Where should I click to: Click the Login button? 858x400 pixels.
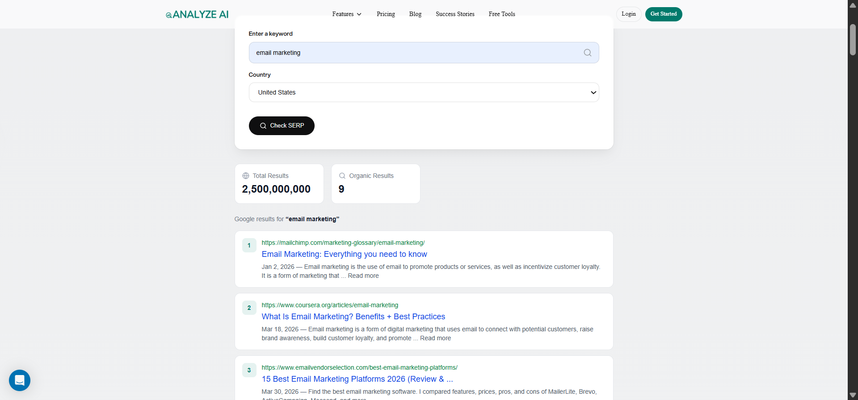629,14
